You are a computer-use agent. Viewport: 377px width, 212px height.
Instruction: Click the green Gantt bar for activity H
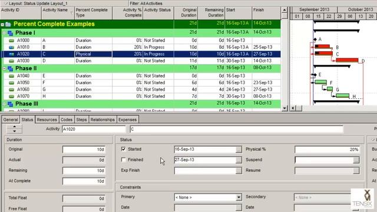coord(342,95)
